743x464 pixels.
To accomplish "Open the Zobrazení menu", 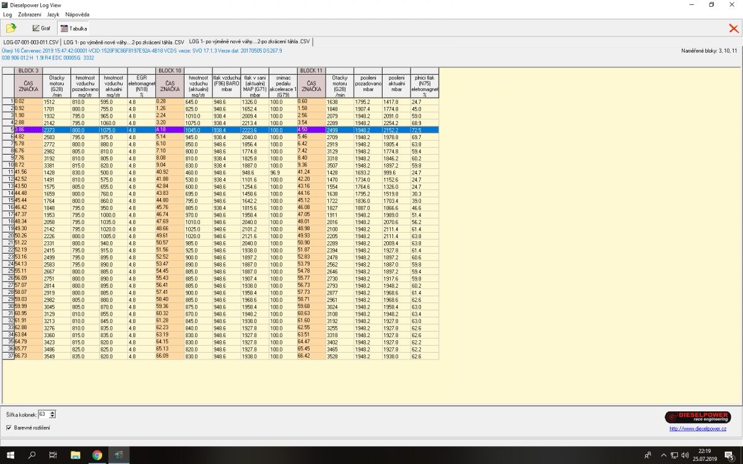I will 30,14.
